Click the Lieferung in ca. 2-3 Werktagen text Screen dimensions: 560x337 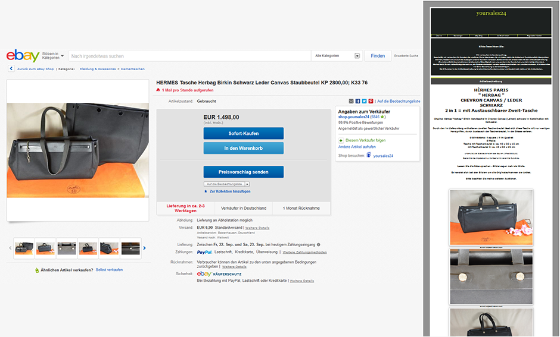click(185, 209)
